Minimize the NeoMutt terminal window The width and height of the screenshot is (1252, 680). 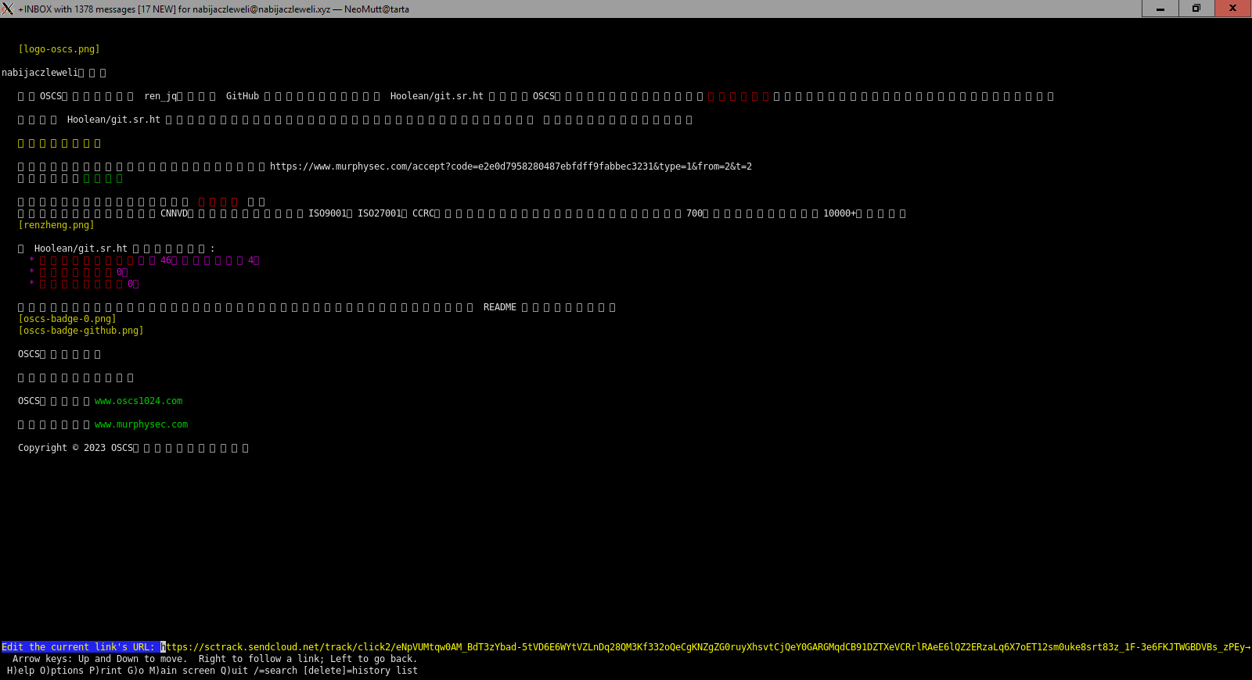click(x=1160, y=9)
